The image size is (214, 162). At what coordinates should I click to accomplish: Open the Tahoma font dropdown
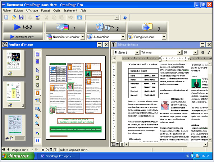tap(179, 52)
